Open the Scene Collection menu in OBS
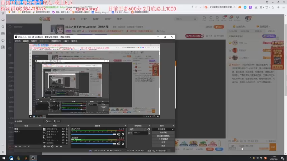Viewport: 287px width, 161px height. click(56, 41)
